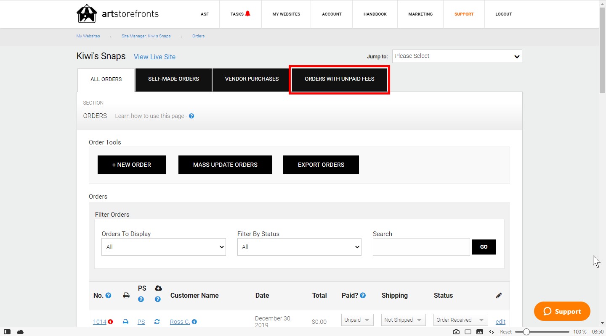Click the window tiling icon in status bar

(x=468, y=332)
